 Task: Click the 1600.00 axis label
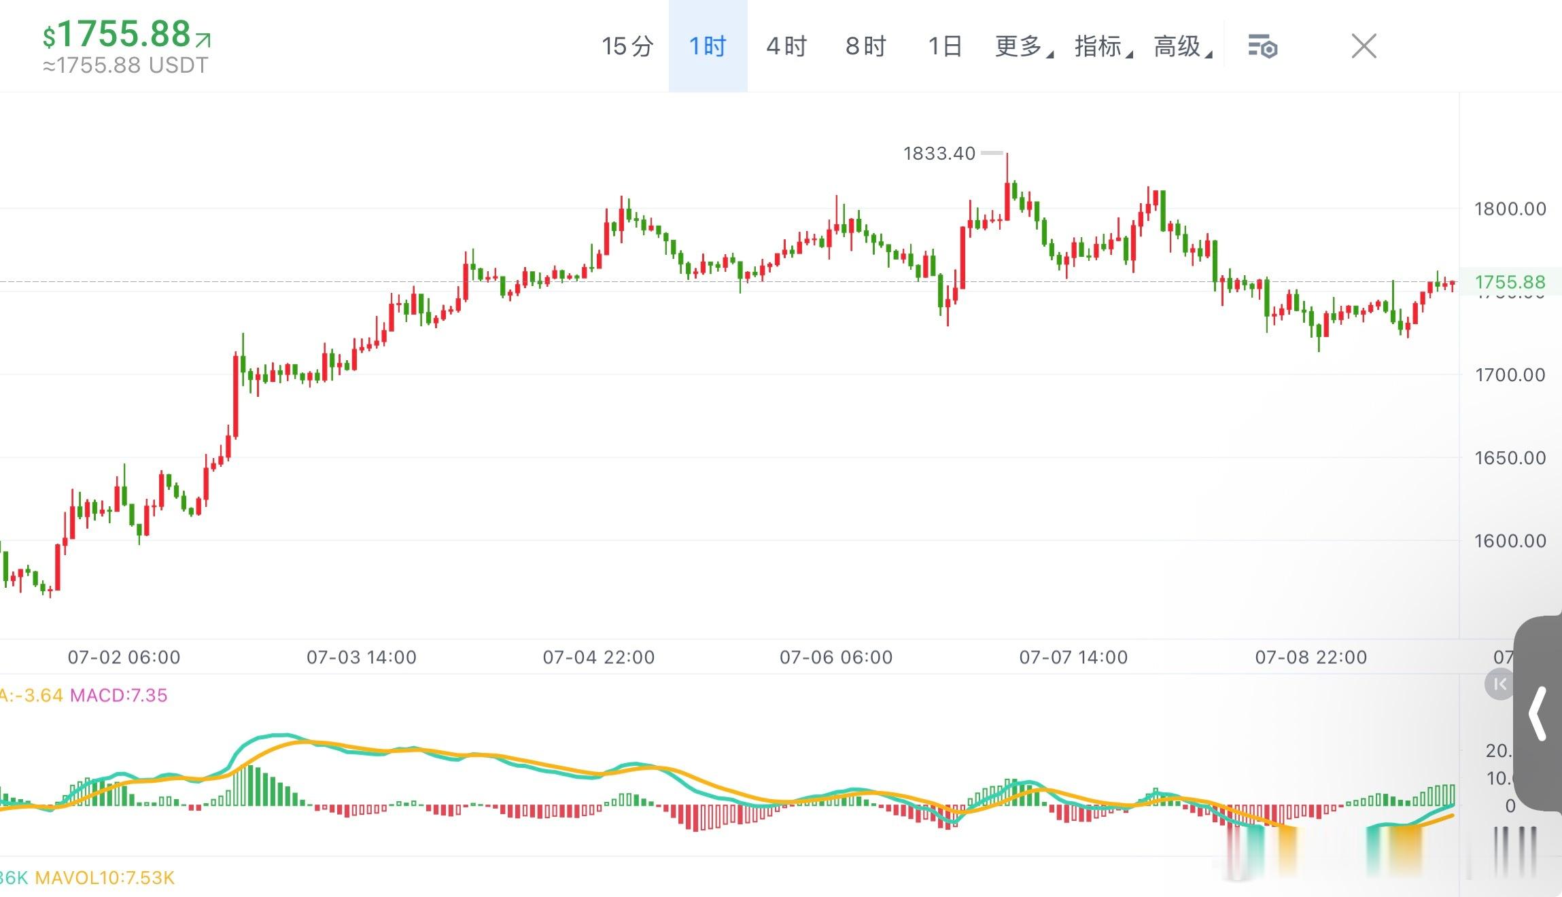click(x=1510, y=541)
